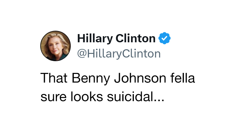Click the scalloped blue edge of badge
This screenshot has height=136, width=240.
169,39
